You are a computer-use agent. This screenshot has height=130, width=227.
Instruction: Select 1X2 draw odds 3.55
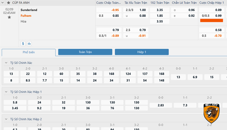tap(160, 21)
